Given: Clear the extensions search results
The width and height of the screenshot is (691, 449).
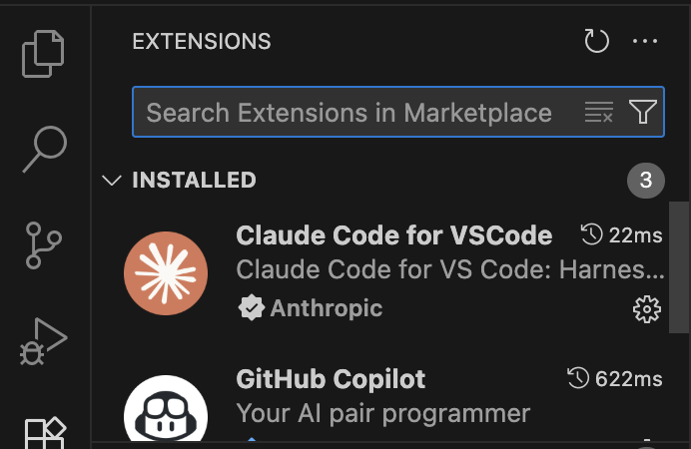Looking at the screenshot, I should tap(598, 113).
